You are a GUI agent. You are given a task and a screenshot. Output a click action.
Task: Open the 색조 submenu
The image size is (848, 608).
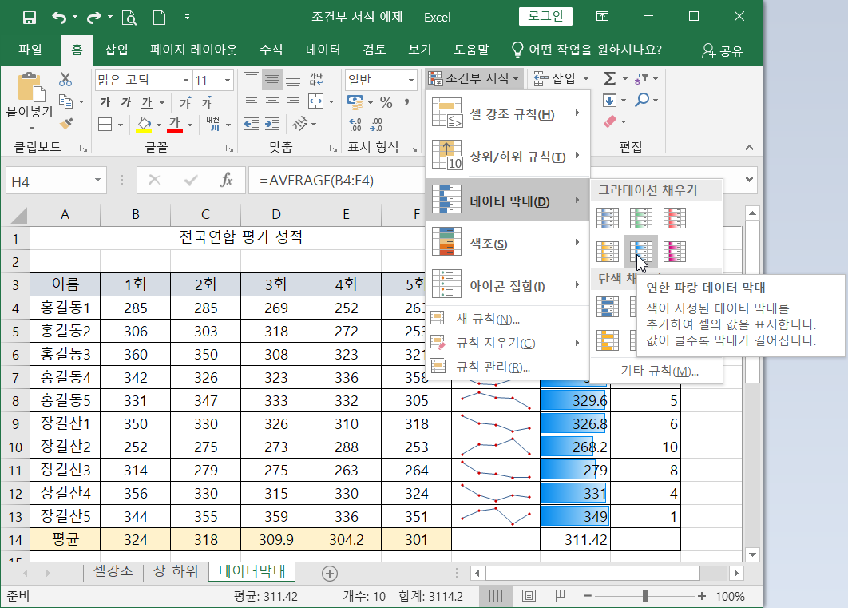[507, 242]
